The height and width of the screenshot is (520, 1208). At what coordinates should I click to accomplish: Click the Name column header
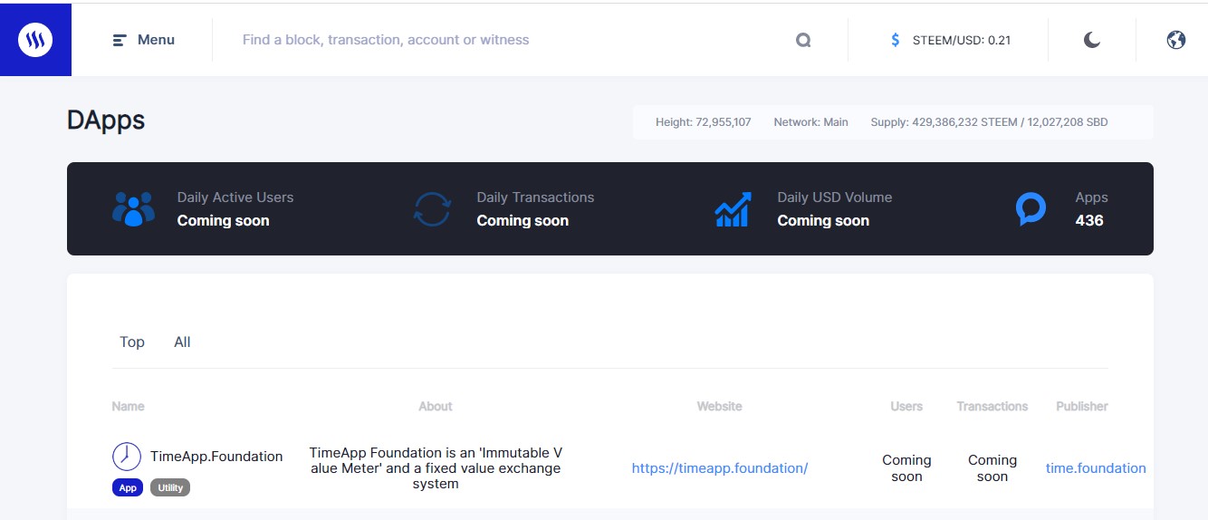pyautogui.click(x=128, y=406)
